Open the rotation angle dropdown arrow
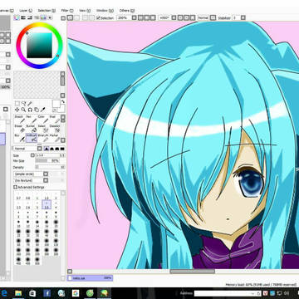 pos(174,18)
